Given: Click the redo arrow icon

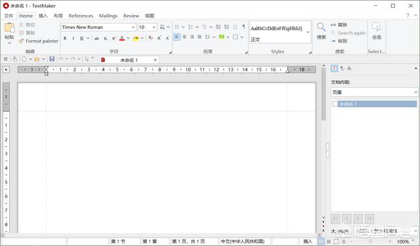Looking at the screenshot, I should [73, 59].
